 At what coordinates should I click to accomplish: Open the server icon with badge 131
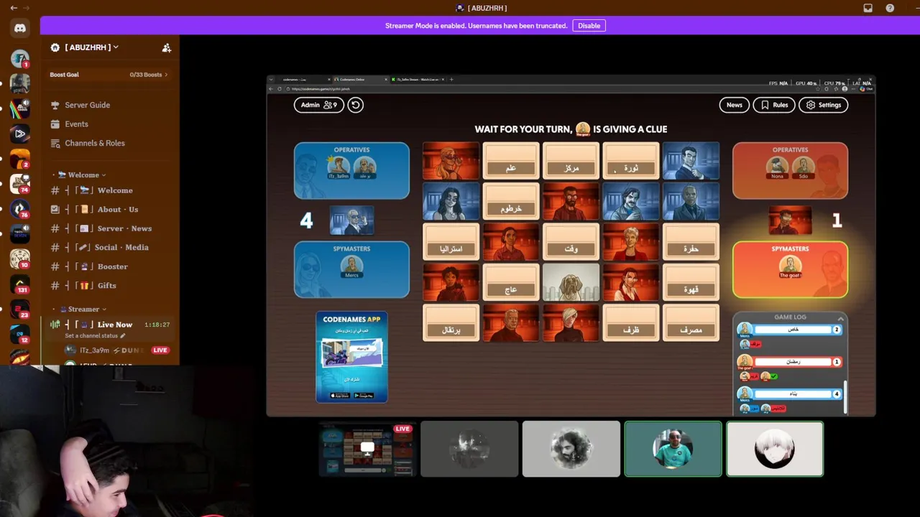pos(20,284)
